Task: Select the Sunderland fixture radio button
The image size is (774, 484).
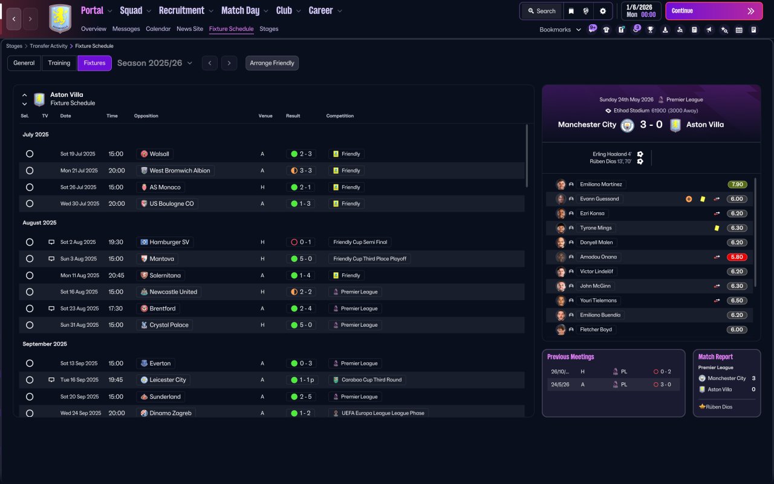Action: pos(30,397)
